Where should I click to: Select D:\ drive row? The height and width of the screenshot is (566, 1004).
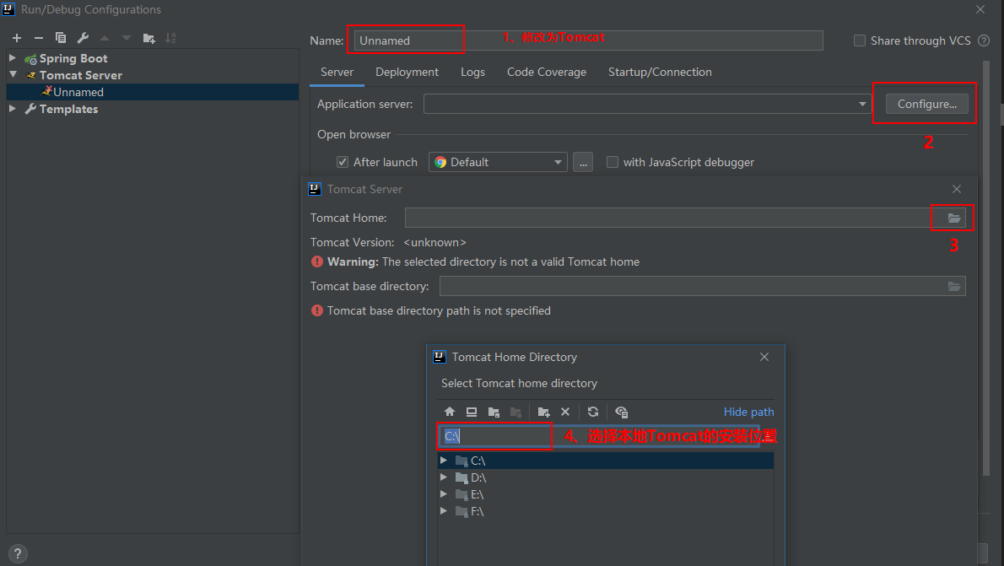pos(606,477)
